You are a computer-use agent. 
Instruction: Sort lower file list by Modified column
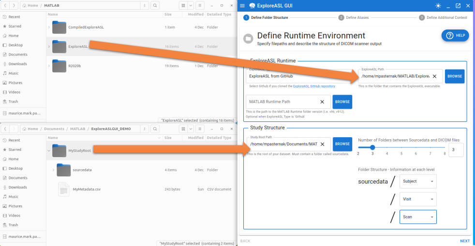[196, 138]
